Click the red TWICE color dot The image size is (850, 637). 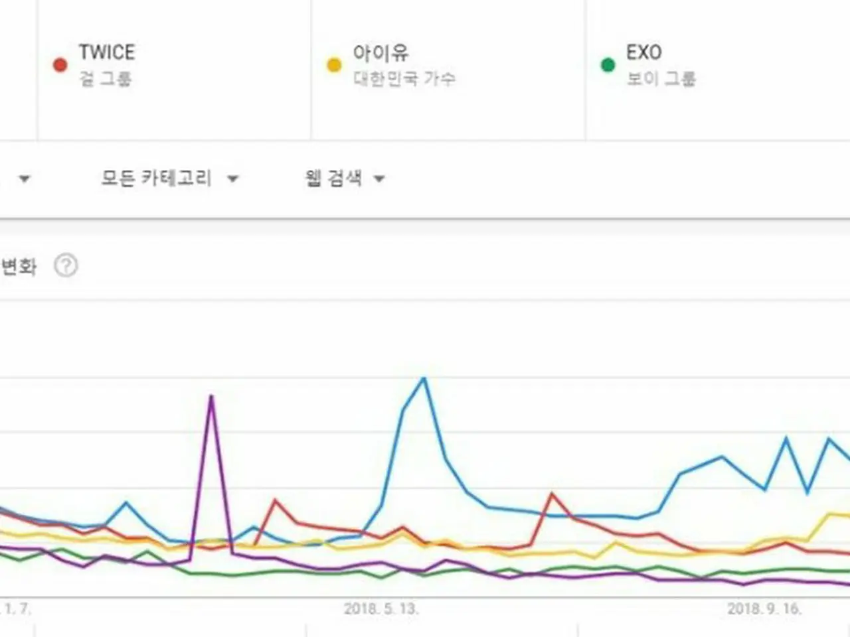pyautogui.click(x=60, y=65)
